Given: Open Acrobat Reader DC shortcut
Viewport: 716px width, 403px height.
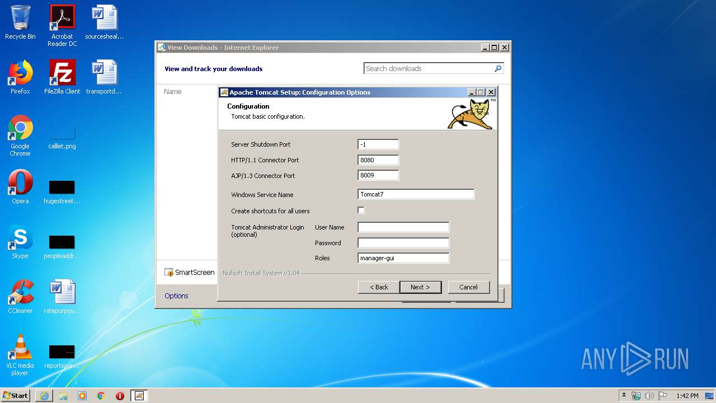Looking at the screenshot, I should [x=62, y=26].
